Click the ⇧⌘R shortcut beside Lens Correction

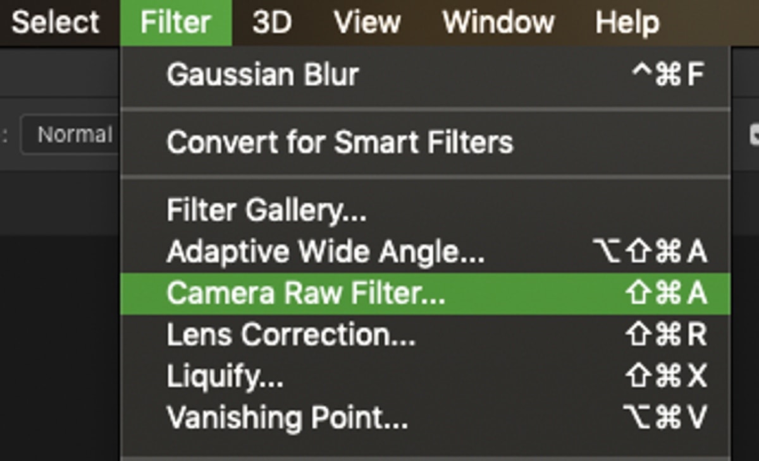(666, 335)
